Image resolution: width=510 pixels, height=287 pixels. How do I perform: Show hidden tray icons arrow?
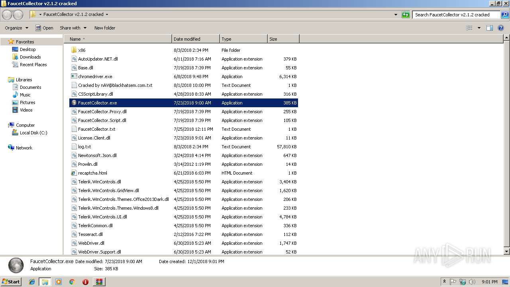[x=444, y=282]
